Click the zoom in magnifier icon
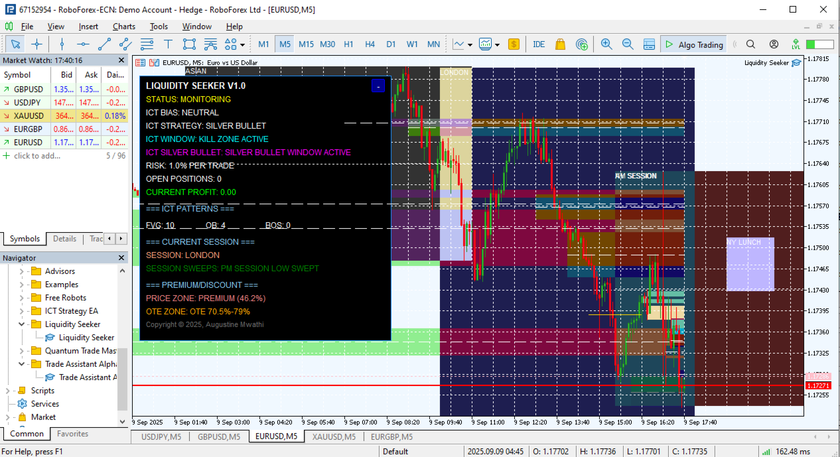840x457 pixels. (x=606, y=44)
